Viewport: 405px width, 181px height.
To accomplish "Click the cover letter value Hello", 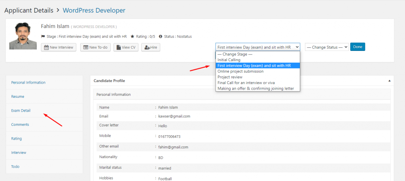I will pyautogui.click(x=163, y=126).
